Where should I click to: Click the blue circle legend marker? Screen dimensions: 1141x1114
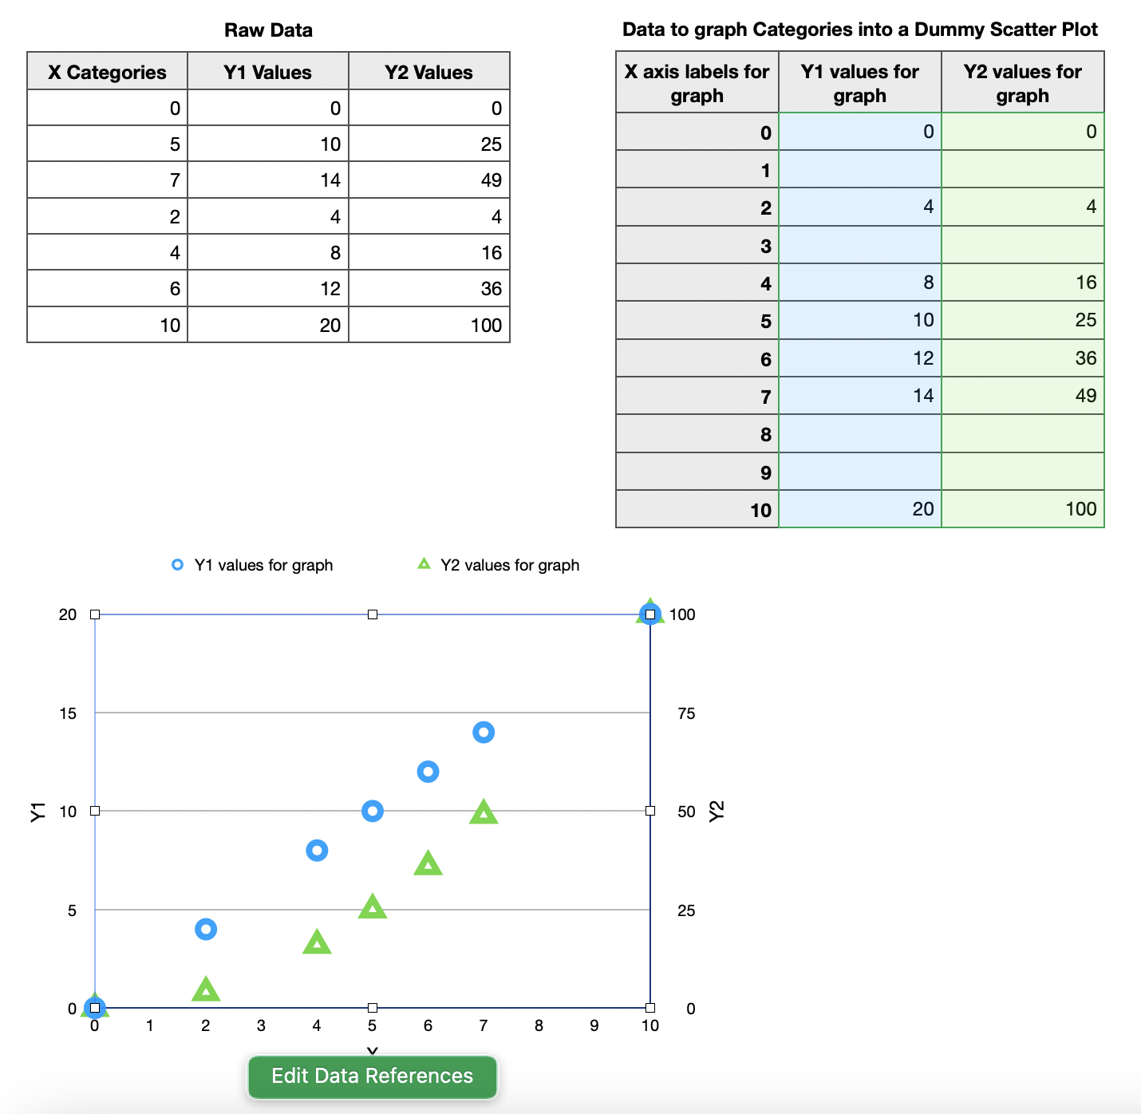click(176, 564)
